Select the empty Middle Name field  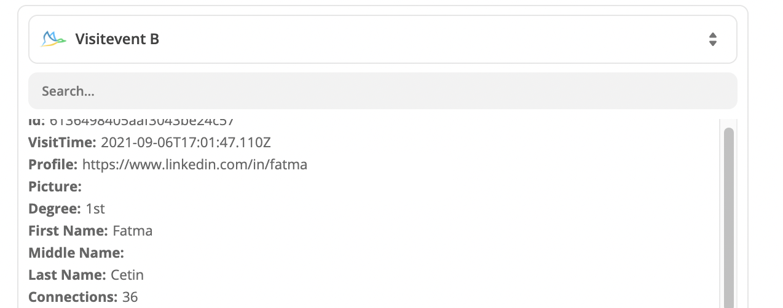point(76,253)
